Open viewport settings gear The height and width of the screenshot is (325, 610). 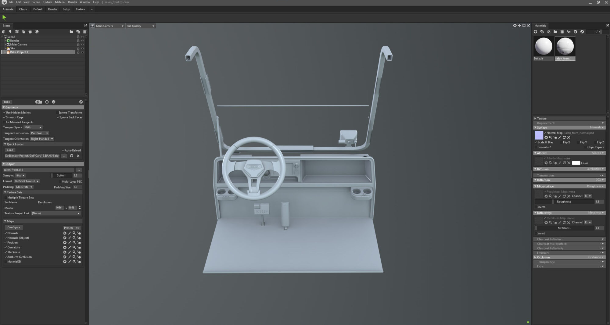[515, 26]
